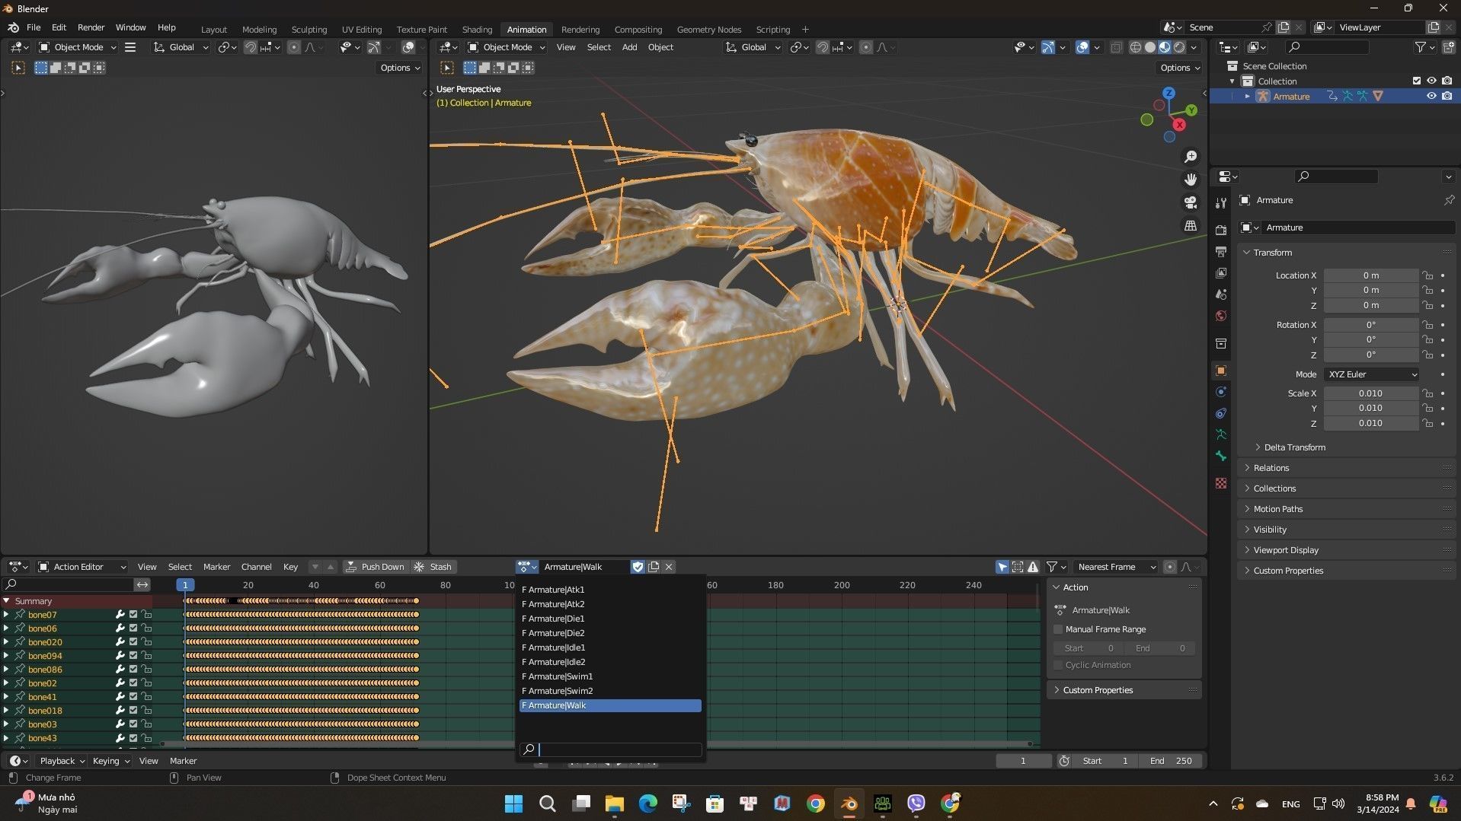Open the Output properties tab
Screen dimensions: 1461x821
tap(1221, 251)
